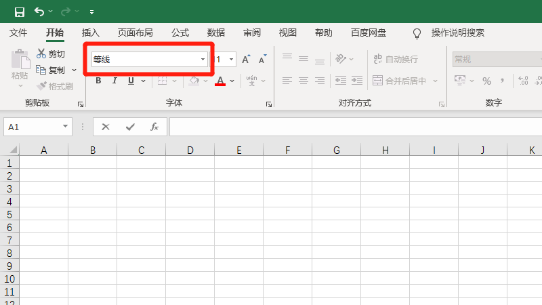Toggle Underline formatting
Image resolution: width=542 pixels, height=305 pixels.
pos(130,81)
